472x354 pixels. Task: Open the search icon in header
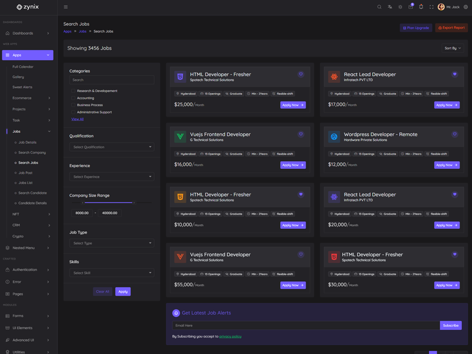379,7
